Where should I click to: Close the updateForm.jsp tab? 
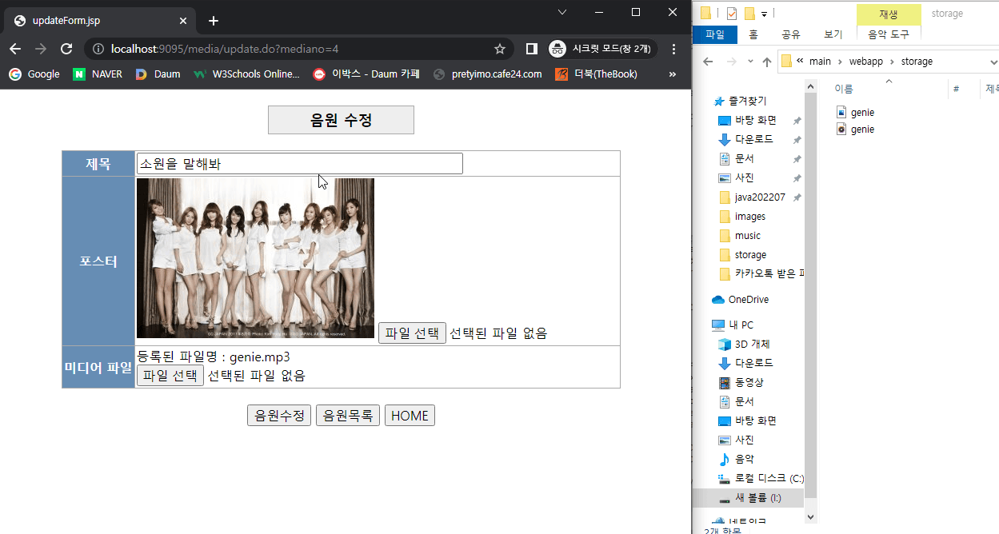(x=183, y=21)
